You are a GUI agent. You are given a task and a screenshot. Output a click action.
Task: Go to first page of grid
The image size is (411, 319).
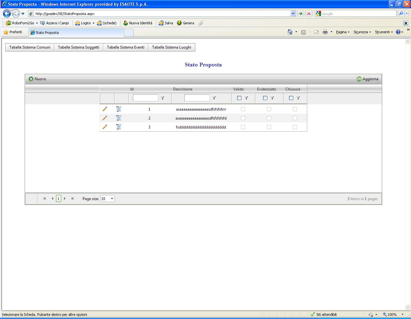pos(44,198)
